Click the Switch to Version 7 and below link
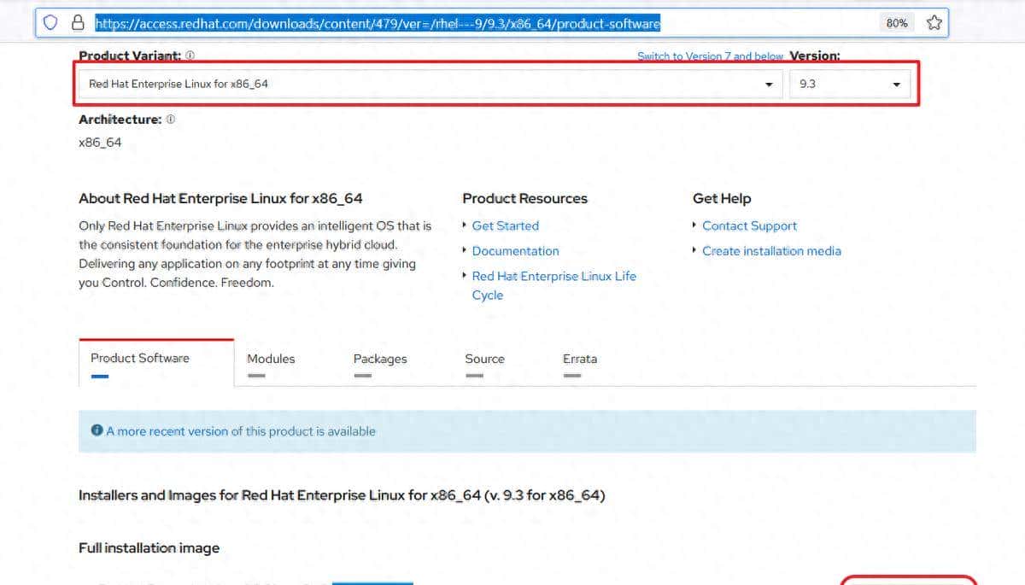The image size is (1025, 585). [711, 55]
